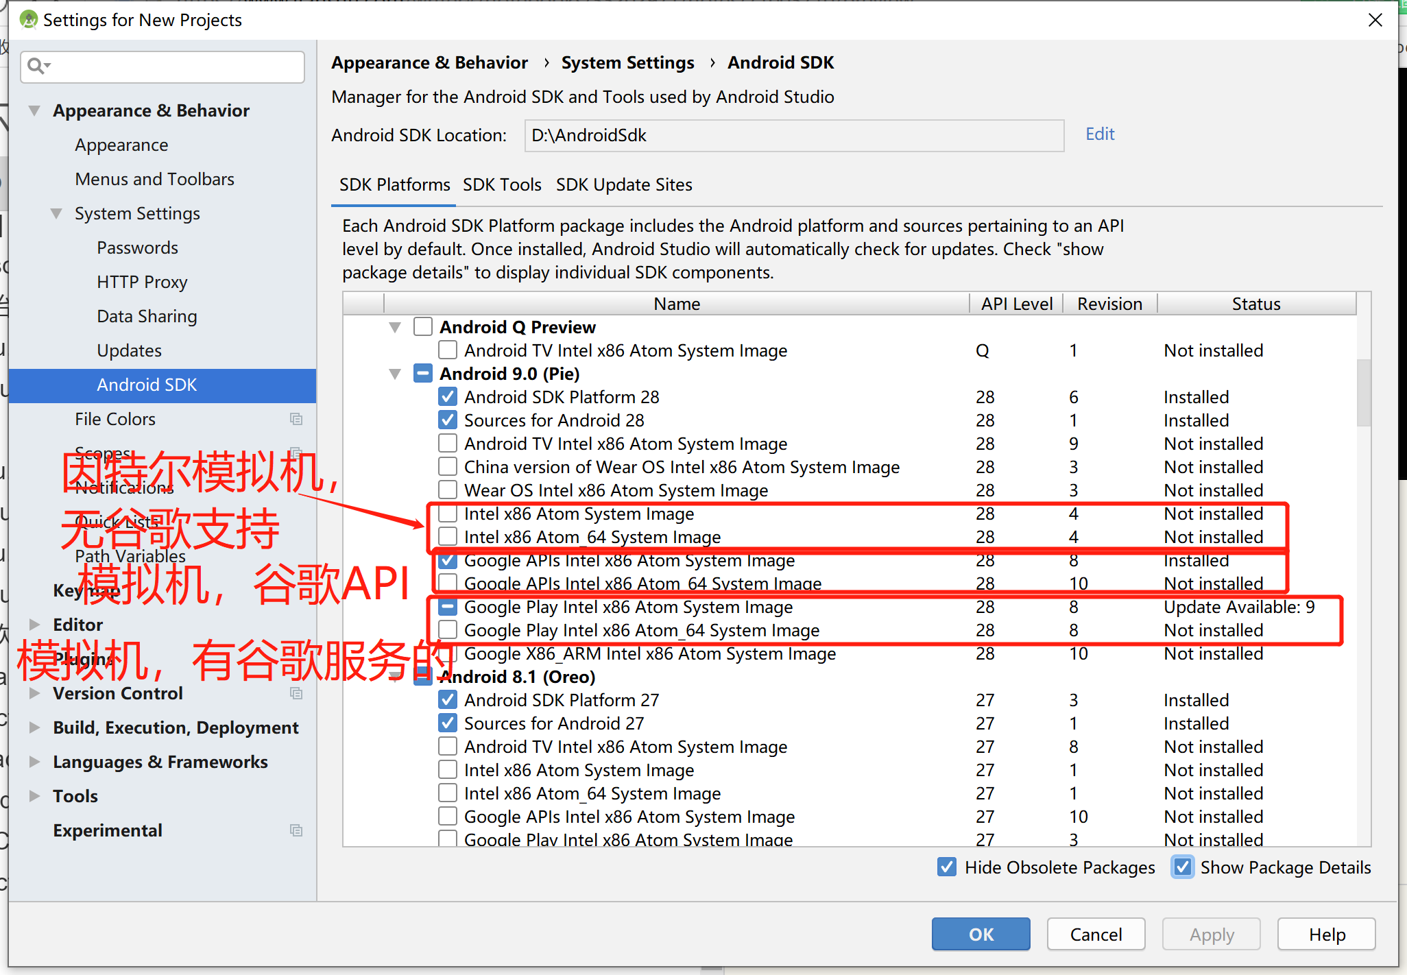Viewport: 1407px width, 975px height.
Task: Click the SDK list vertical scrollbar thumb
Action: tap(1364, 392)
